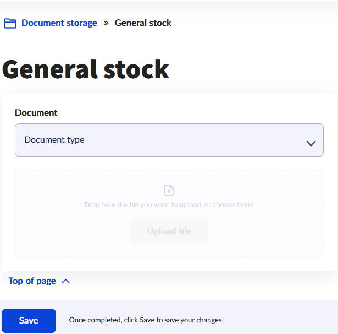Click the breadcrumb separator double-arrow icon

pos(106,23)
